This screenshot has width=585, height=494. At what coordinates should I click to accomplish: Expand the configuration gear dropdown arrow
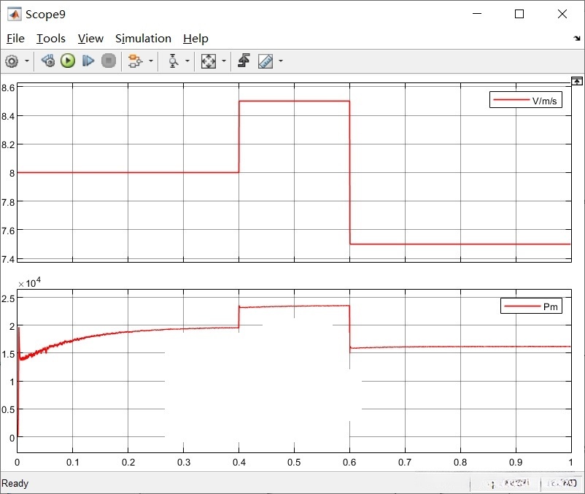[x=27, y=61]
